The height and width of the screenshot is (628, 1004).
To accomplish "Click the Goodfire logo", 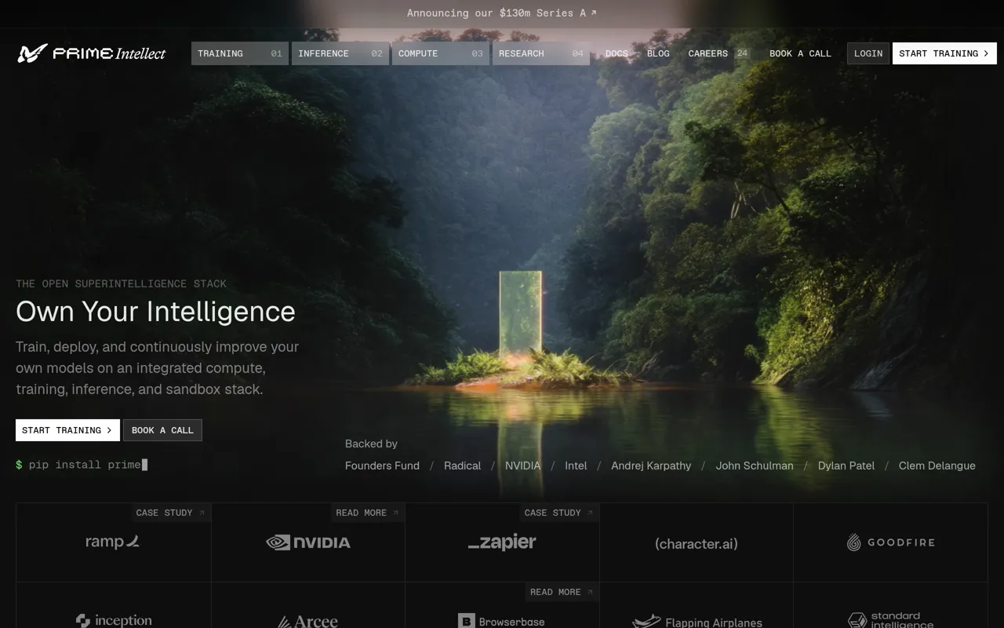I will 890,542.
